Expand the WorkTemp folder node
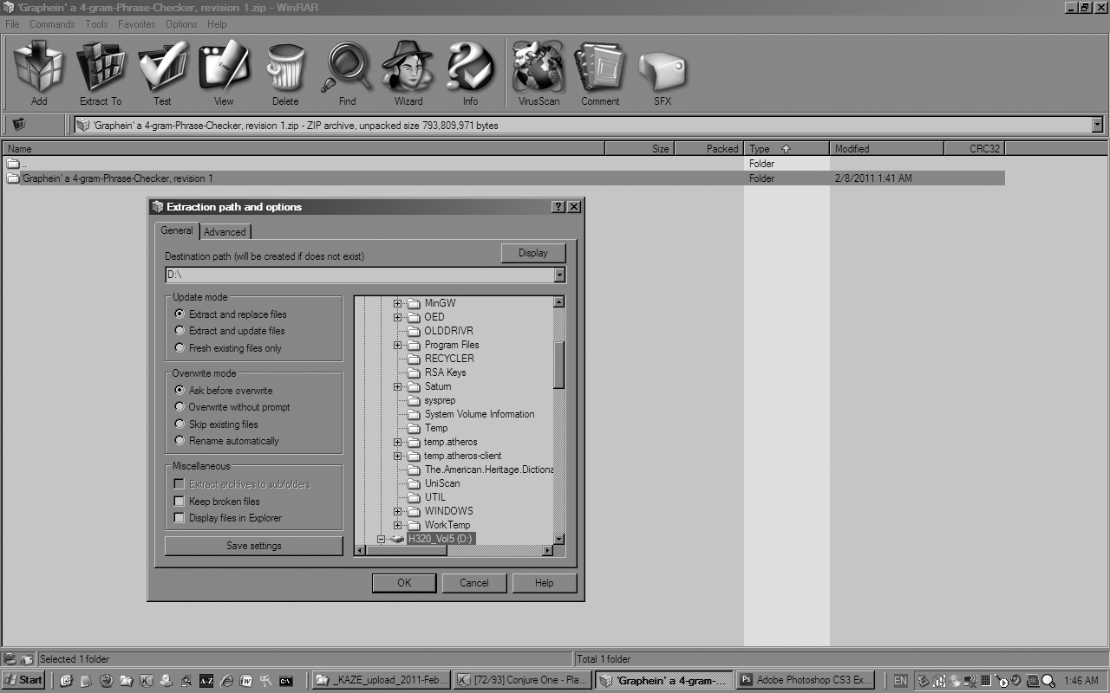The height and width of the screenshot is (693, 1110). (397, 525)
